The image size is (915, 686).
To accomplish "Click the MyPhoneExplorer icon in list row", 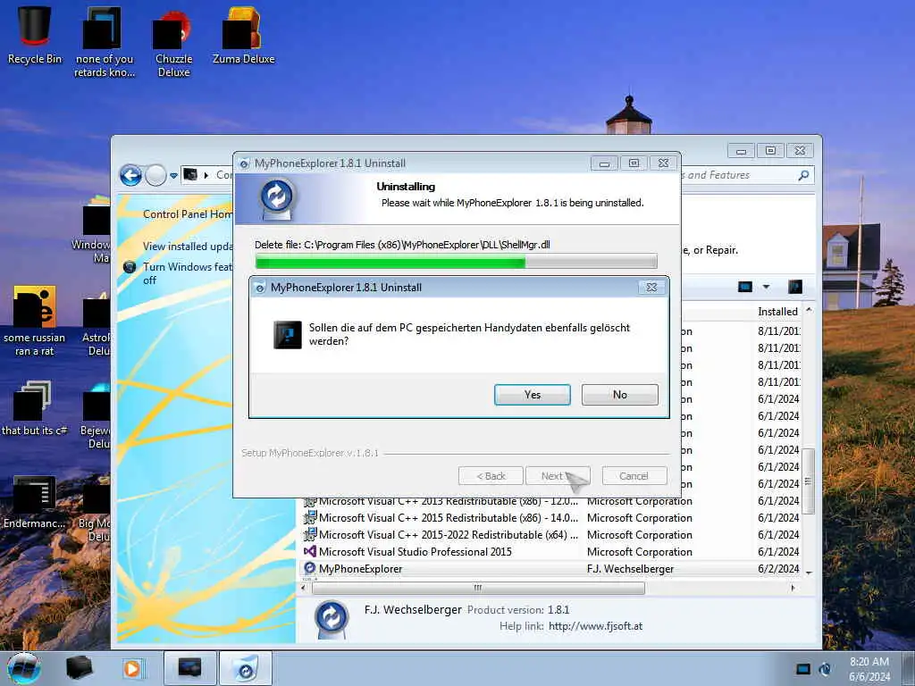I will click(310, 568).
